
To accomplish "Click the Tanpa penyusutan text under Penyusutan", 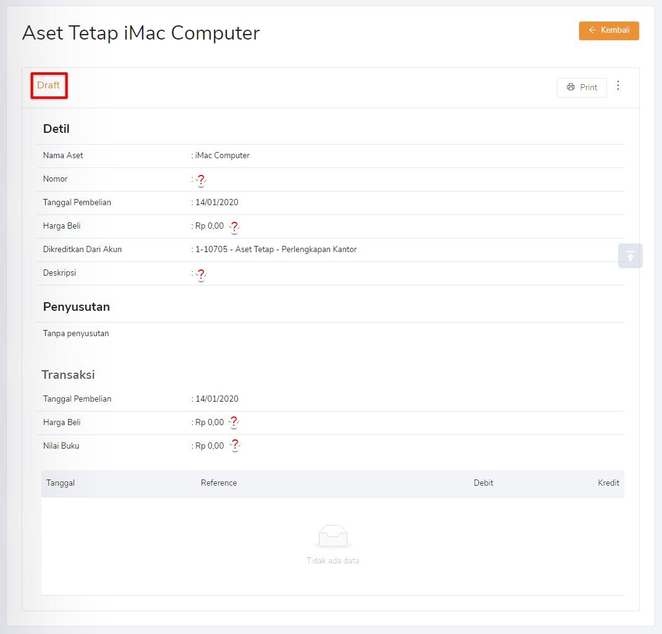I will (75, 332).
